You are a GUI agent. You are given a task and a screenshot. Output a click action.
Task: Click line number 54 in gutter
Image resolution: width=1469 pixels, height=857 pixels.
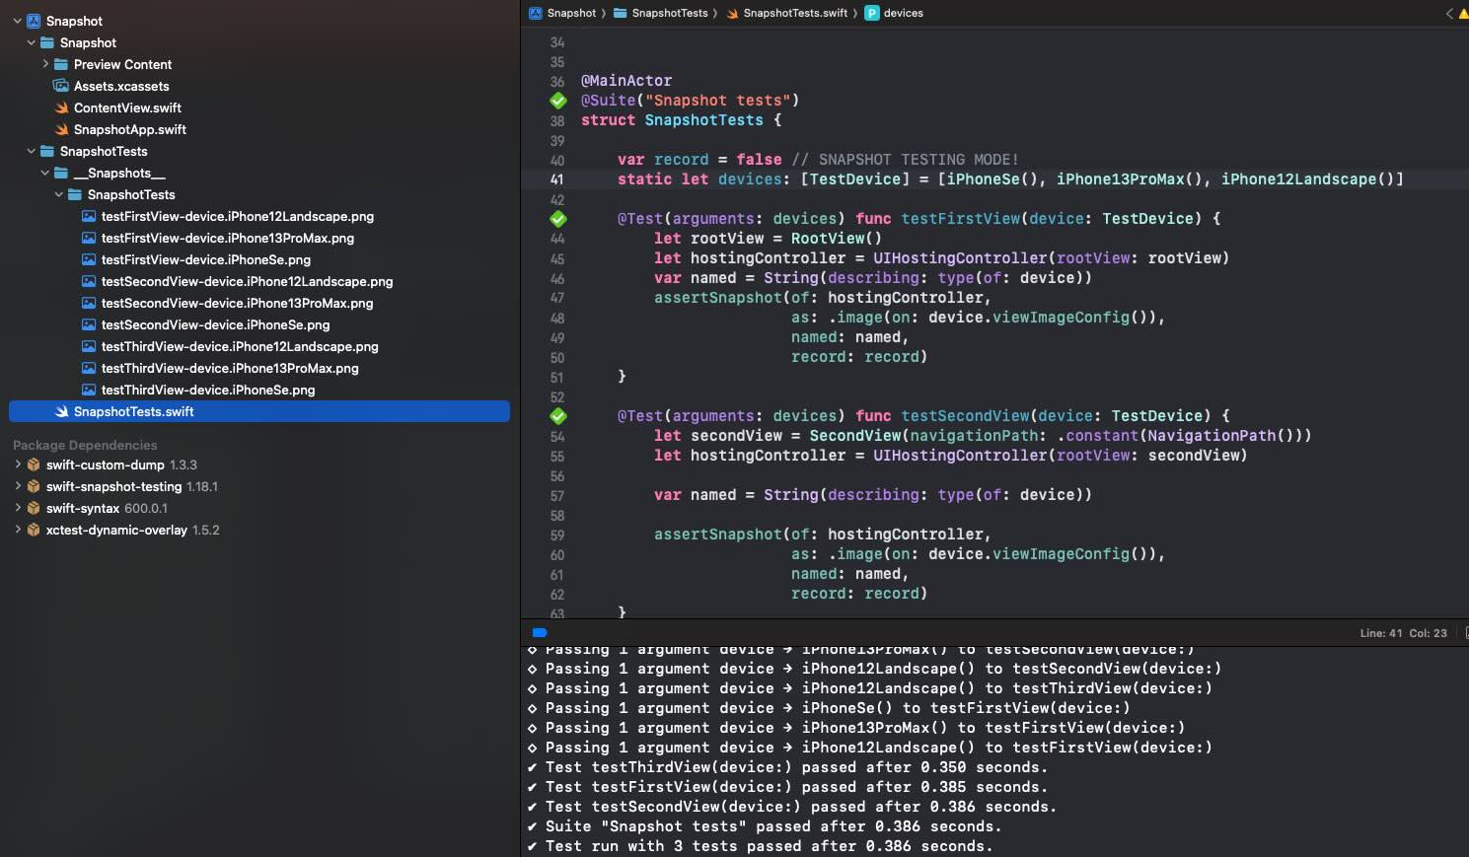(556, 436)
